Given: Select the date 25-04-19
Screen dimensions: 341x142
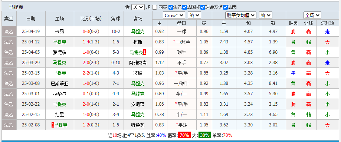Looking at the screenshot, I should tap(31, 32).
